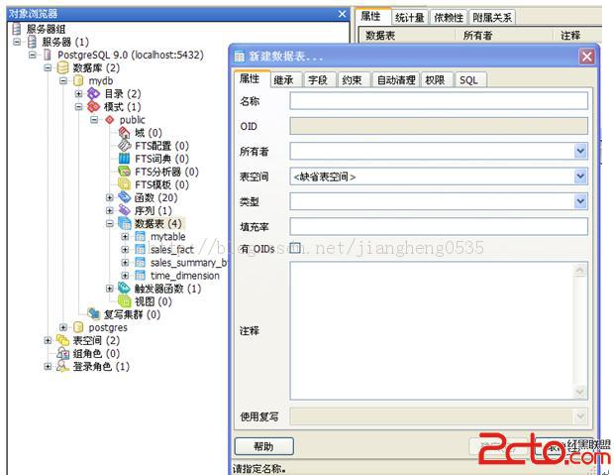Select the 登录角色 (1) icon
This screenshot has height=475, width=614.
point(62,366)
